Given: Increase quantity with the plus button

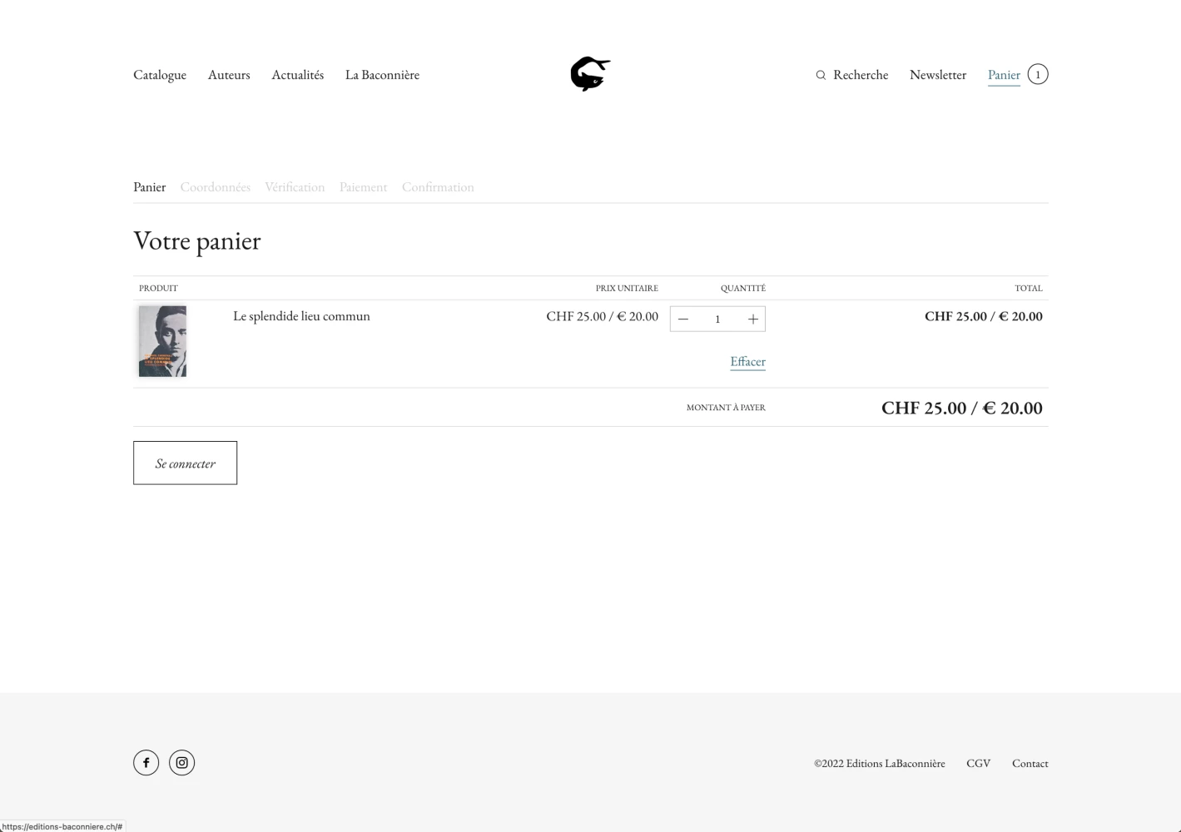Looking at the screenshot, I should coord(752,319).
